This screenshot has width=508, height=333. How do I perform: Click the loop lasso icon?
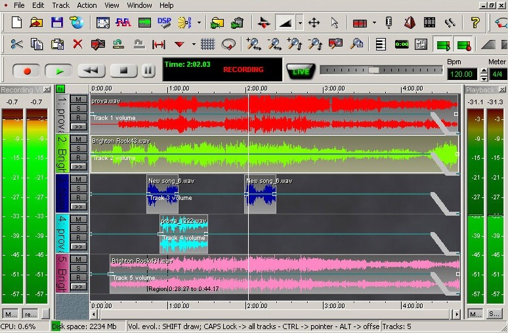228,44
